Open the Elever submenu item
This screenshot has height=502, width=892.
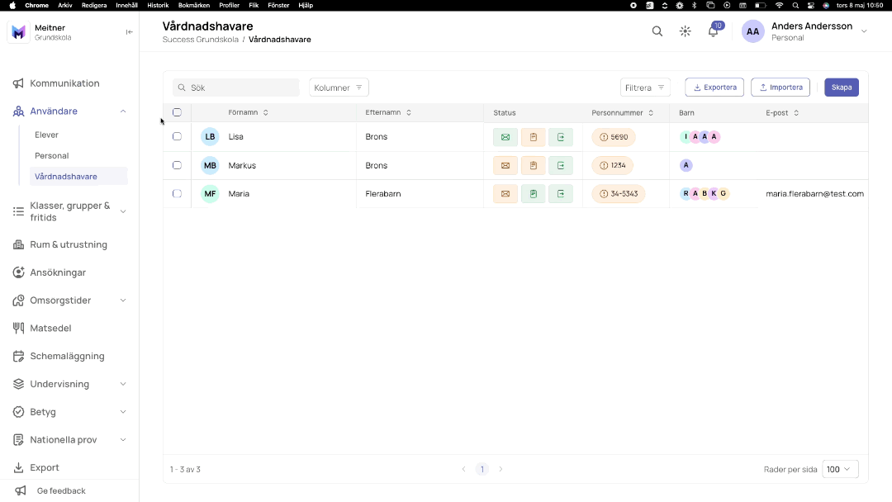tap(46, 135)
